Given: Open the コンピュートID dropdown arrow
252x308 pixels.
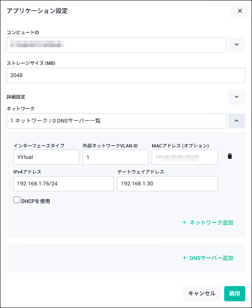Looking at the screenshot, I should [236, 45].
